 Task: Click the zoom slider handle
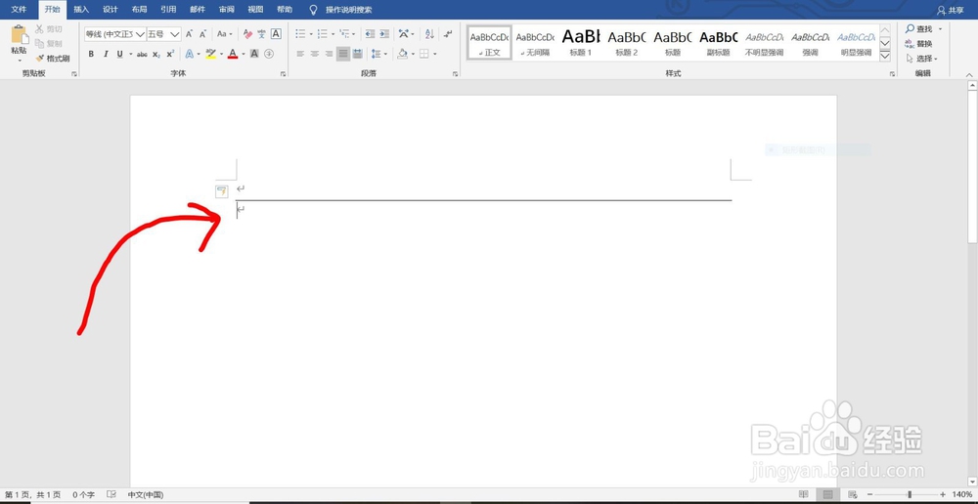(910, 494)
